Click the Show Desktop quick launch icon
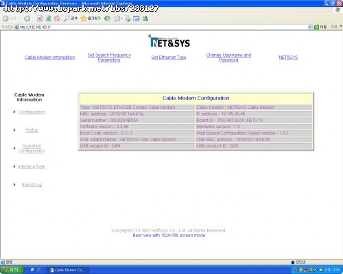 coord(32,270)
